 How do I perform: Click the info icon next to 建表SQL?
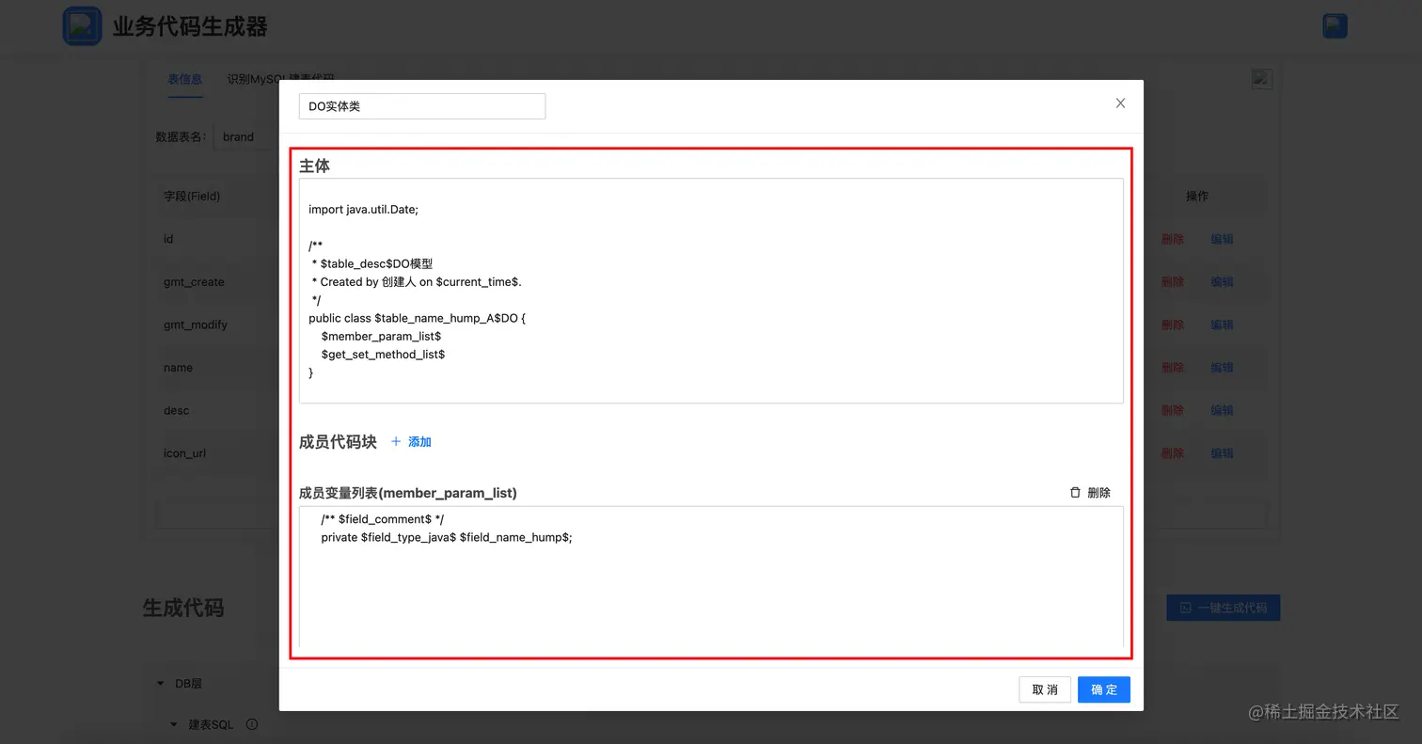point(252,724)
